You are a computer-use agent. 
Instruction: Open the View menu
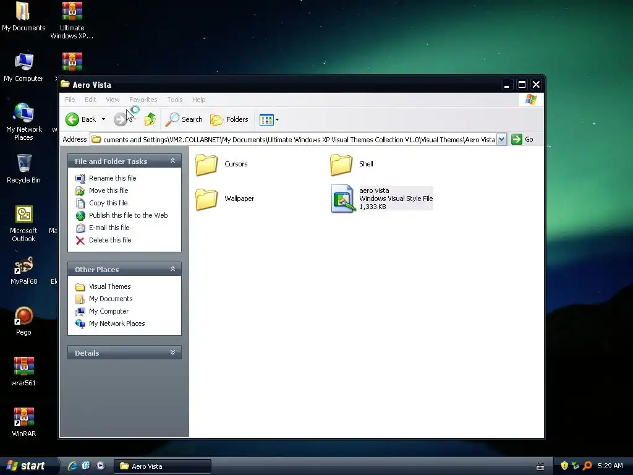pos(113,100)
